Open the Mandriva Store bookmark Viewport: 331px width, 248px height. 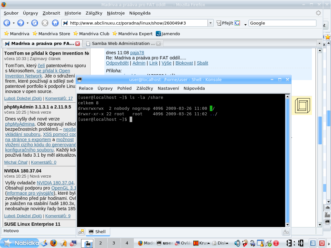pyautogui.click(x=51, y=34)
